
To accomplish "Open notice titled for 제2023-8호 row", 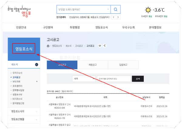I will click(92, 106).
